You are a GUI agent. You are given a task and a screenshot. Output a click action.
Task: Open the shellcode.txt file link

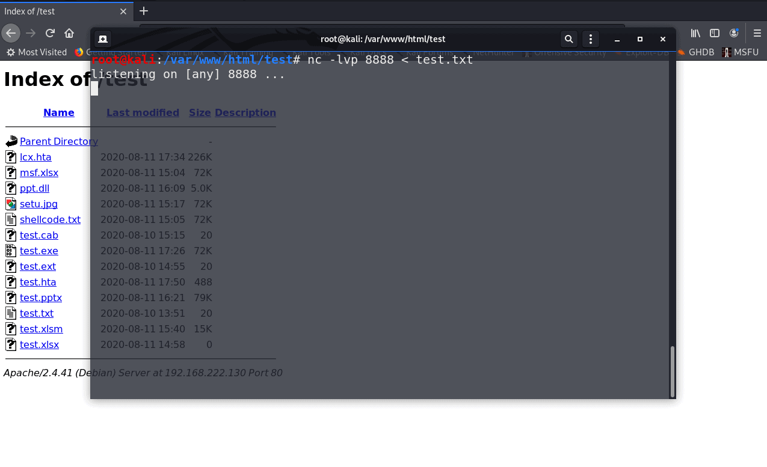pos(50,219)
